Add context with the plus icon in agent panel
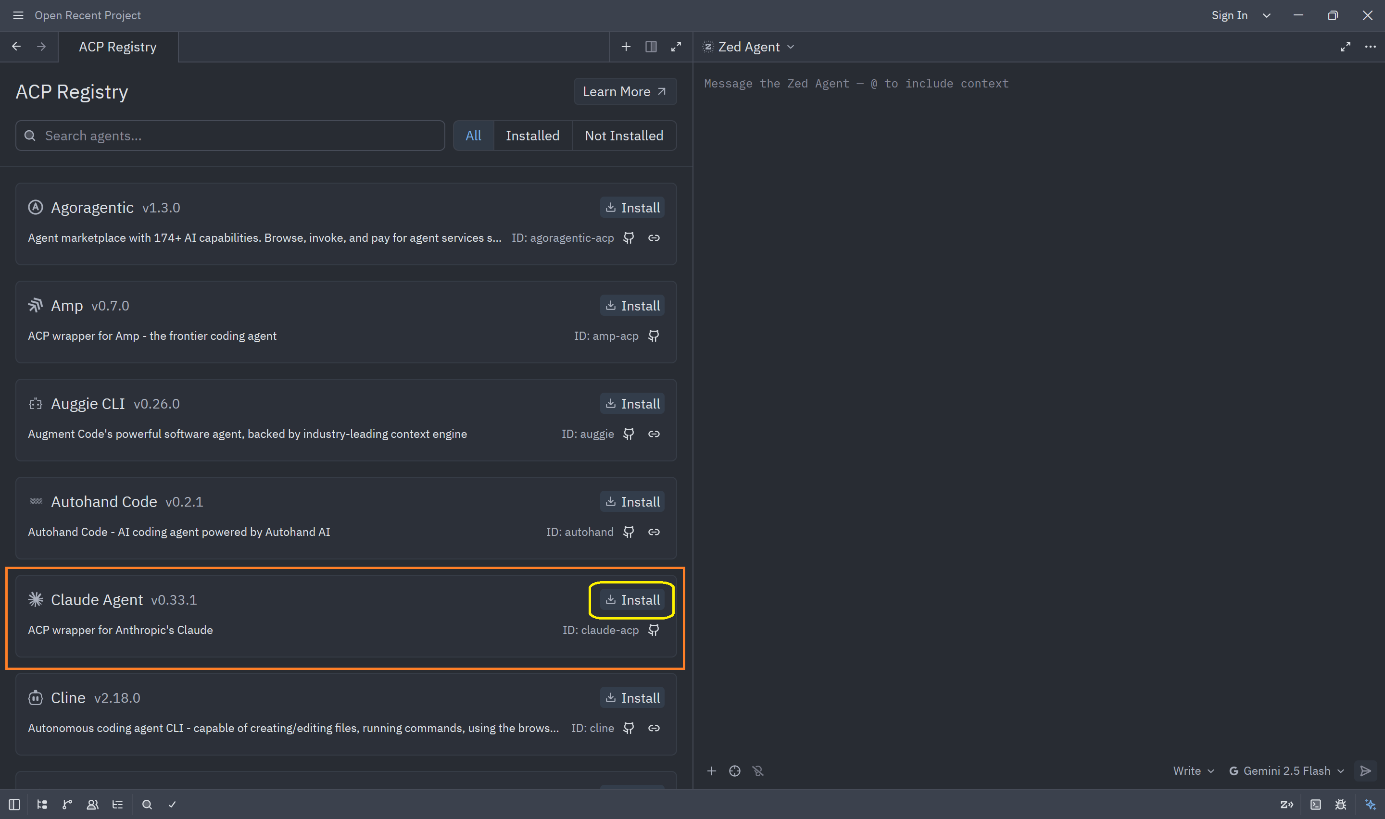This screenshot has height=819, width=1385. tap(712, 771)
